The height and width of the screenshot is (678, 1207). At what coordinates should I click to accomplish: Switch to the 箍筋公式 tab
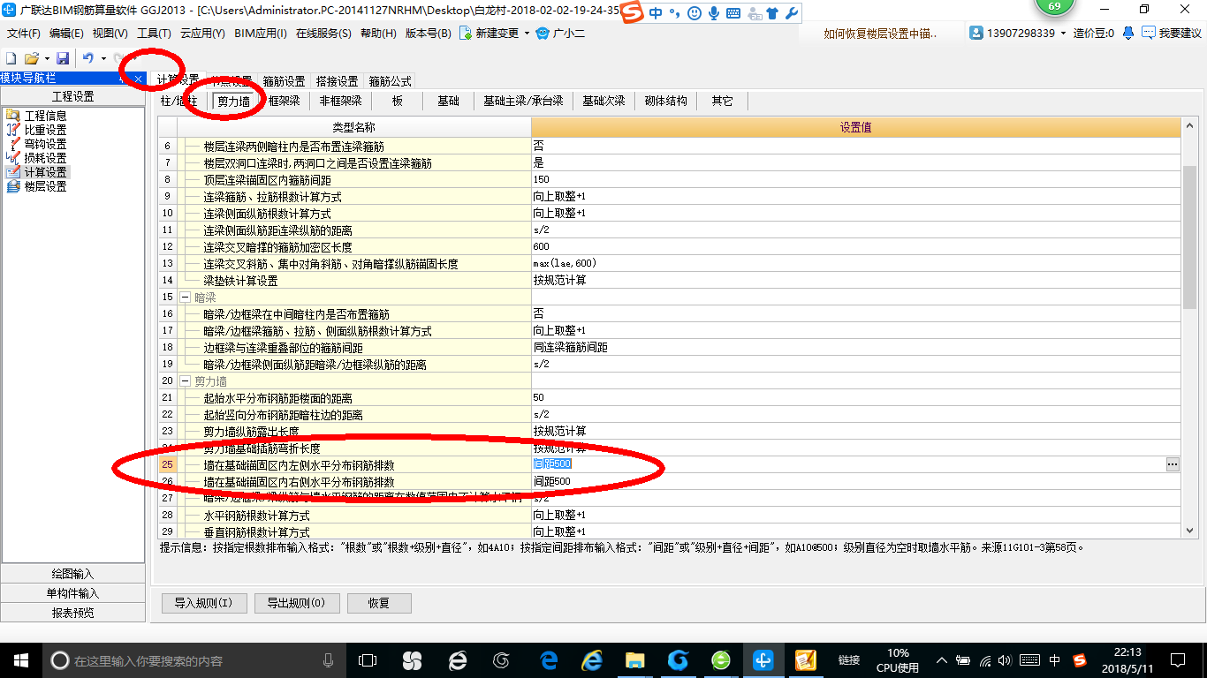(x=390, y=81)
